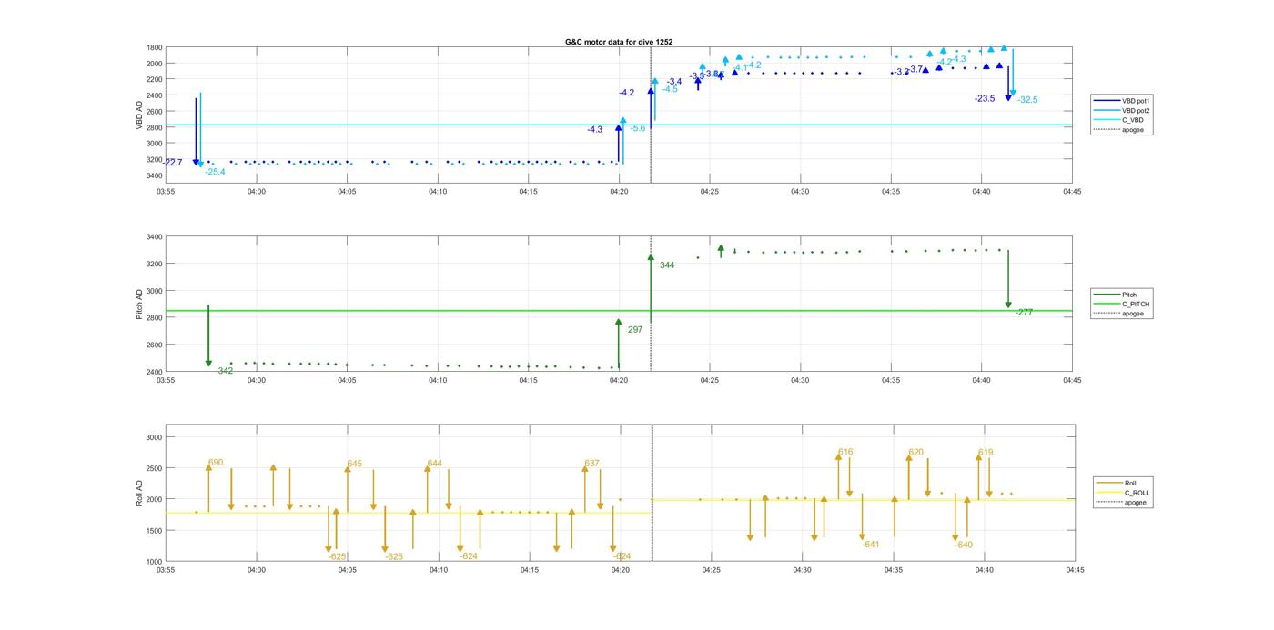Click the '619' roll value label

(x=986, y=453)
